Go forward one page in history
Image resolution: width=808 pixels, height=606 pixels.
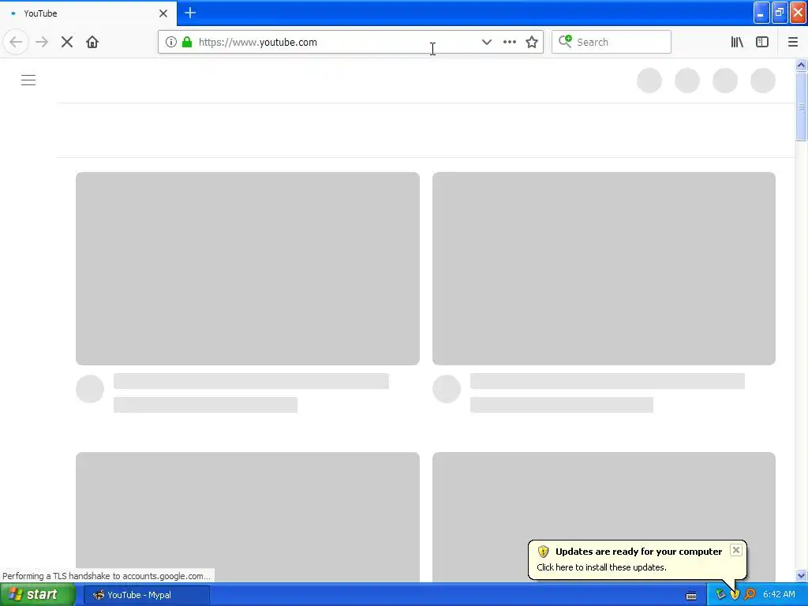[42, 42]
